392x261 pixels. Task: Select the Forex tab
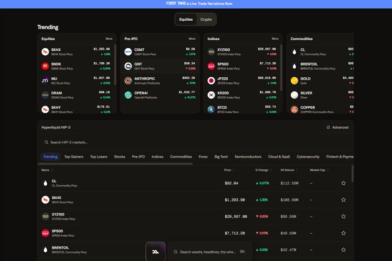point(203,157)
